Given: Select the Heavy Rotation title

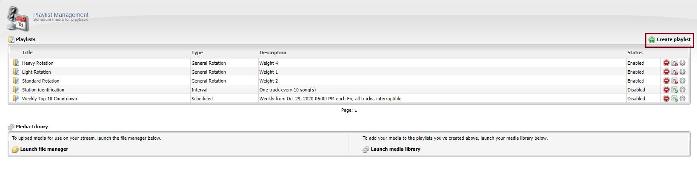Looking at the screenshot, I should (38, 63).
